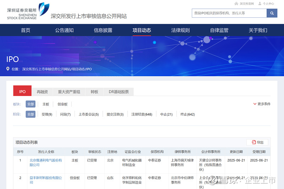Click the 证监会行业 column header
Image resolution: width=284 pixels, height=189 pixels.
pos(133,152)
